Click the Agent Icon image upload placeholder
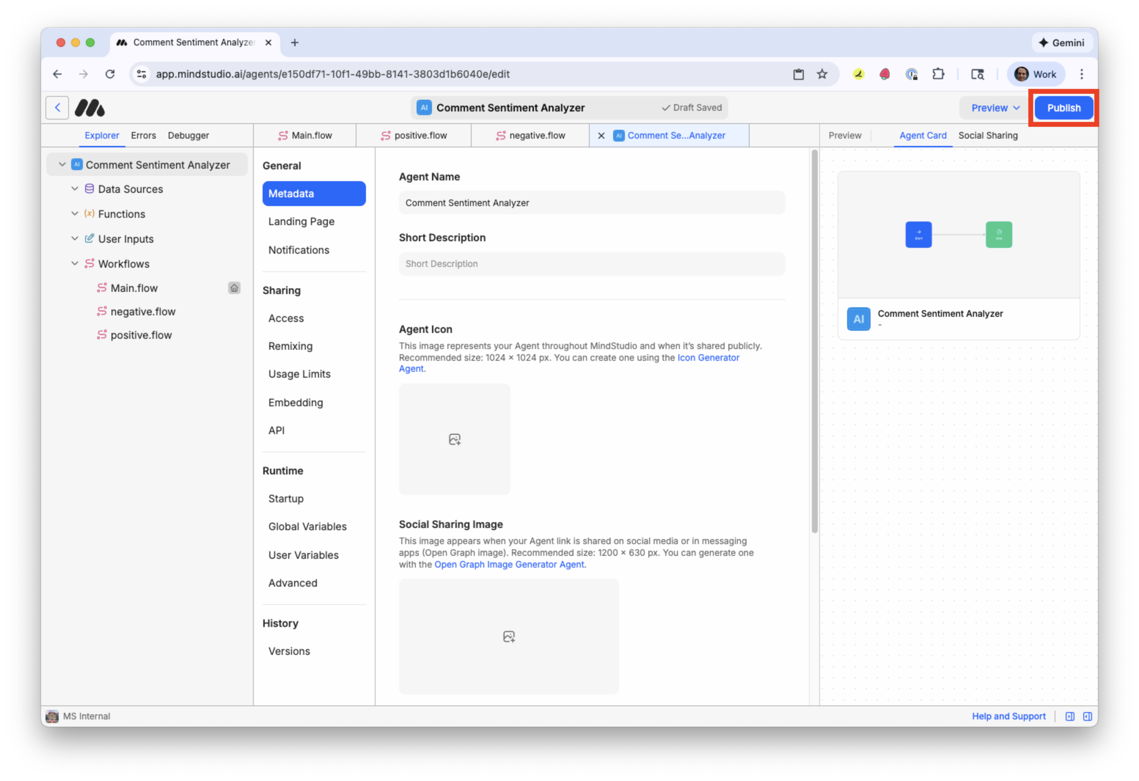Viewport: 1139px width, 781px height. pos(454,439)
